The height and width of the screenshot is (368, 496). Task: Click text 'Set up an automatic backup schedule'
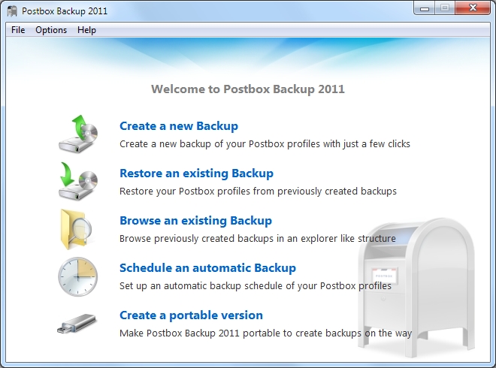tap(201, 286)
